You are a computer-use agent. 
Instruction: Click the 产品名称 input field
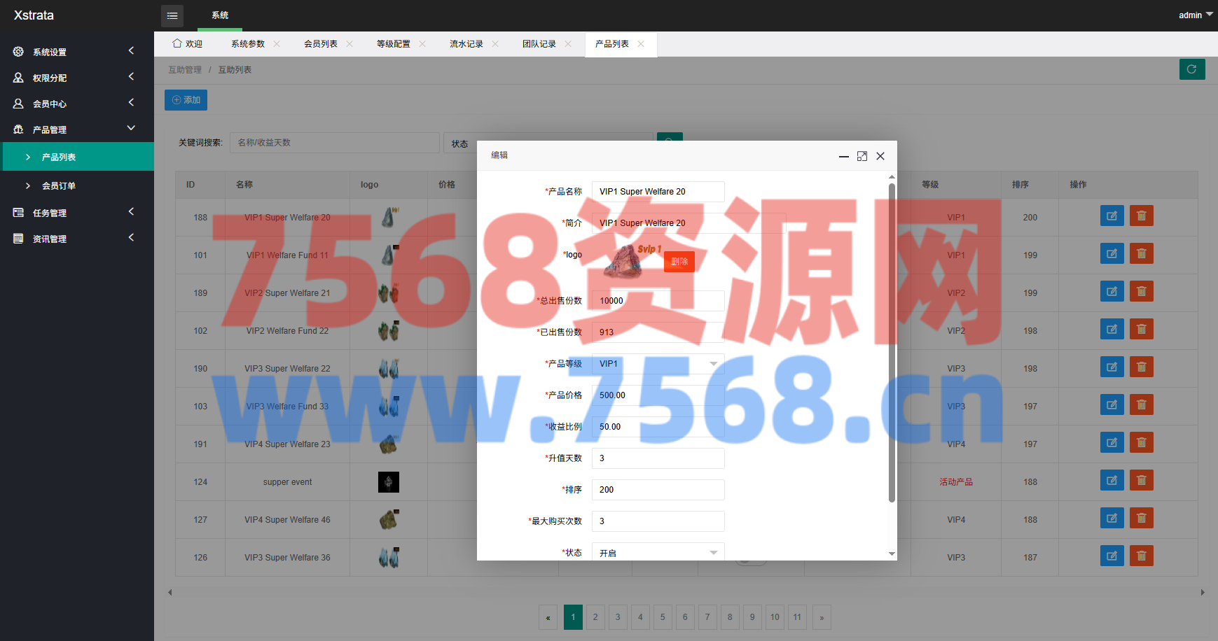pos(657,192)
